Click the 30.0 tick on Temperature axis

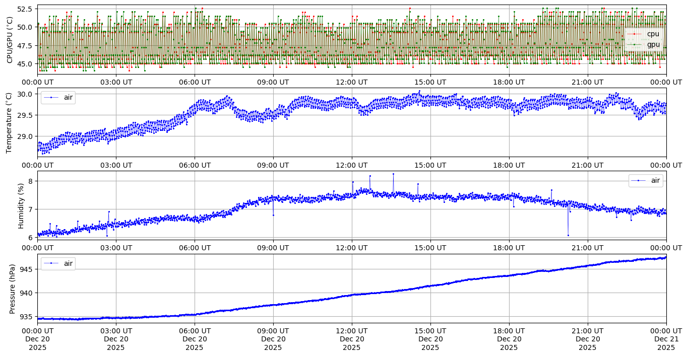pos(25,94)
